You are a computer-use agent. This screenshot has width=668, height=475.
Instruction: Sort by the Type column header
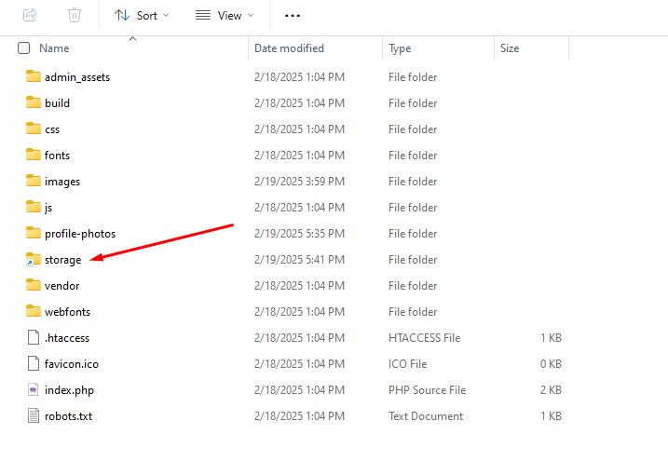400,48
